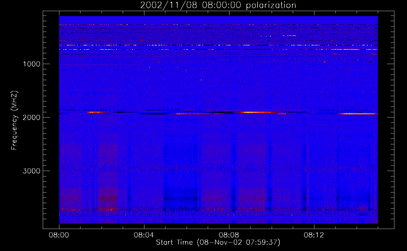Click the plot title "2002/11/08 08:00:00 polarization"

tap(218, 5)
